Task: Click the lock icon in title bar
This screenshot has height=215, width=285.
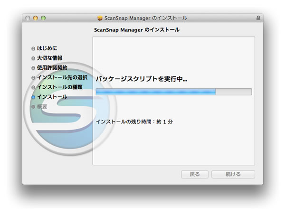Action: tap(258, 18)
